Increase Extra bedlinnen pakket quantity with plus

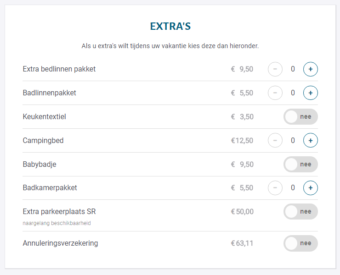(310, 69)
